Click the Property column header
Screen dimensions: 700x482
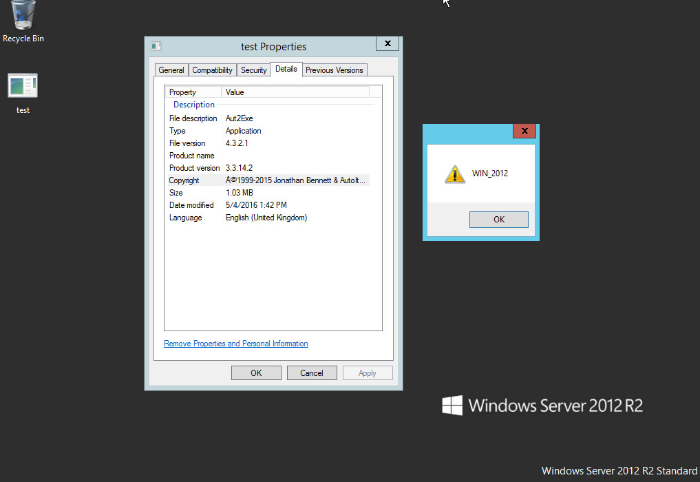193,92
